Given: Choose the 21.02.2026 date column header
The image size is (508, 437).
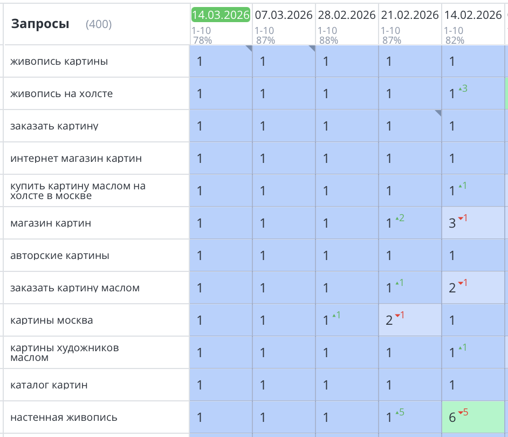Looking at the screenshot, I should point(410,15).
